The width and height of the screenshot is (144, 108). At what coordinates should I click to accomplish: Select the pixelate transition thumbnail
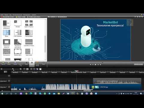point(29,32)
